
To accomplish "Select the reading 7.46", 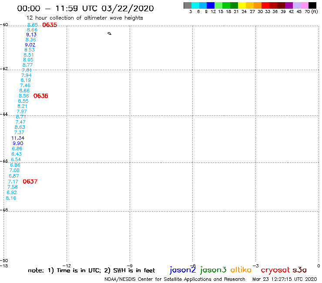I will [x=25, y=85].
